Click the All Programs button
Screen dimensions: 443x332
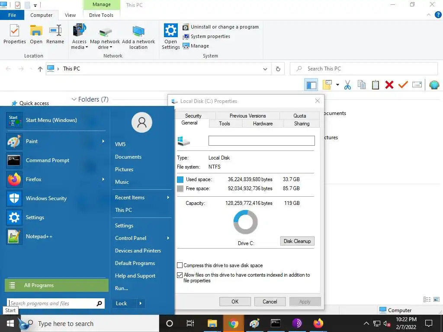coord(57,285)
